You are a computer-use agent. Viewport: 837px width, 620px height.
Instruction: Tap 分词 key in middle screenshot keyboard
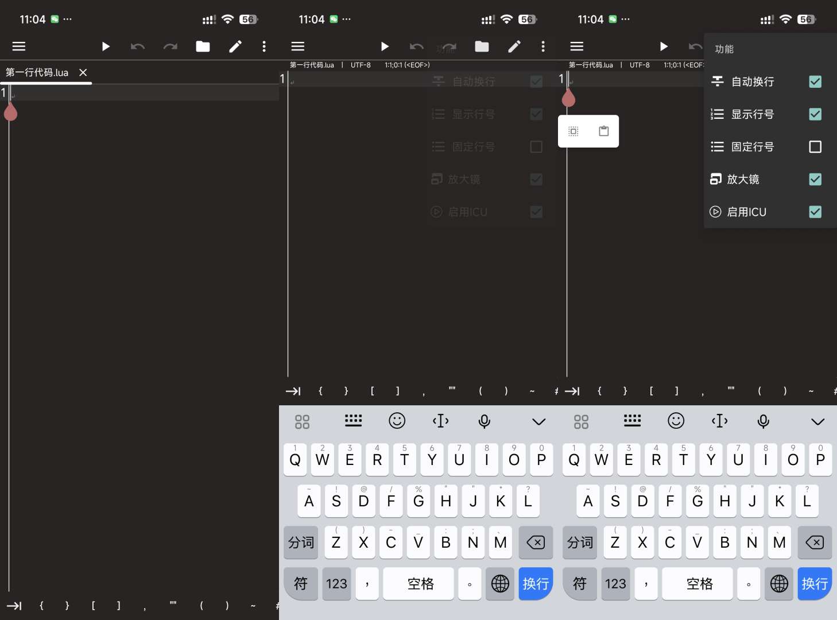(301, 542)
